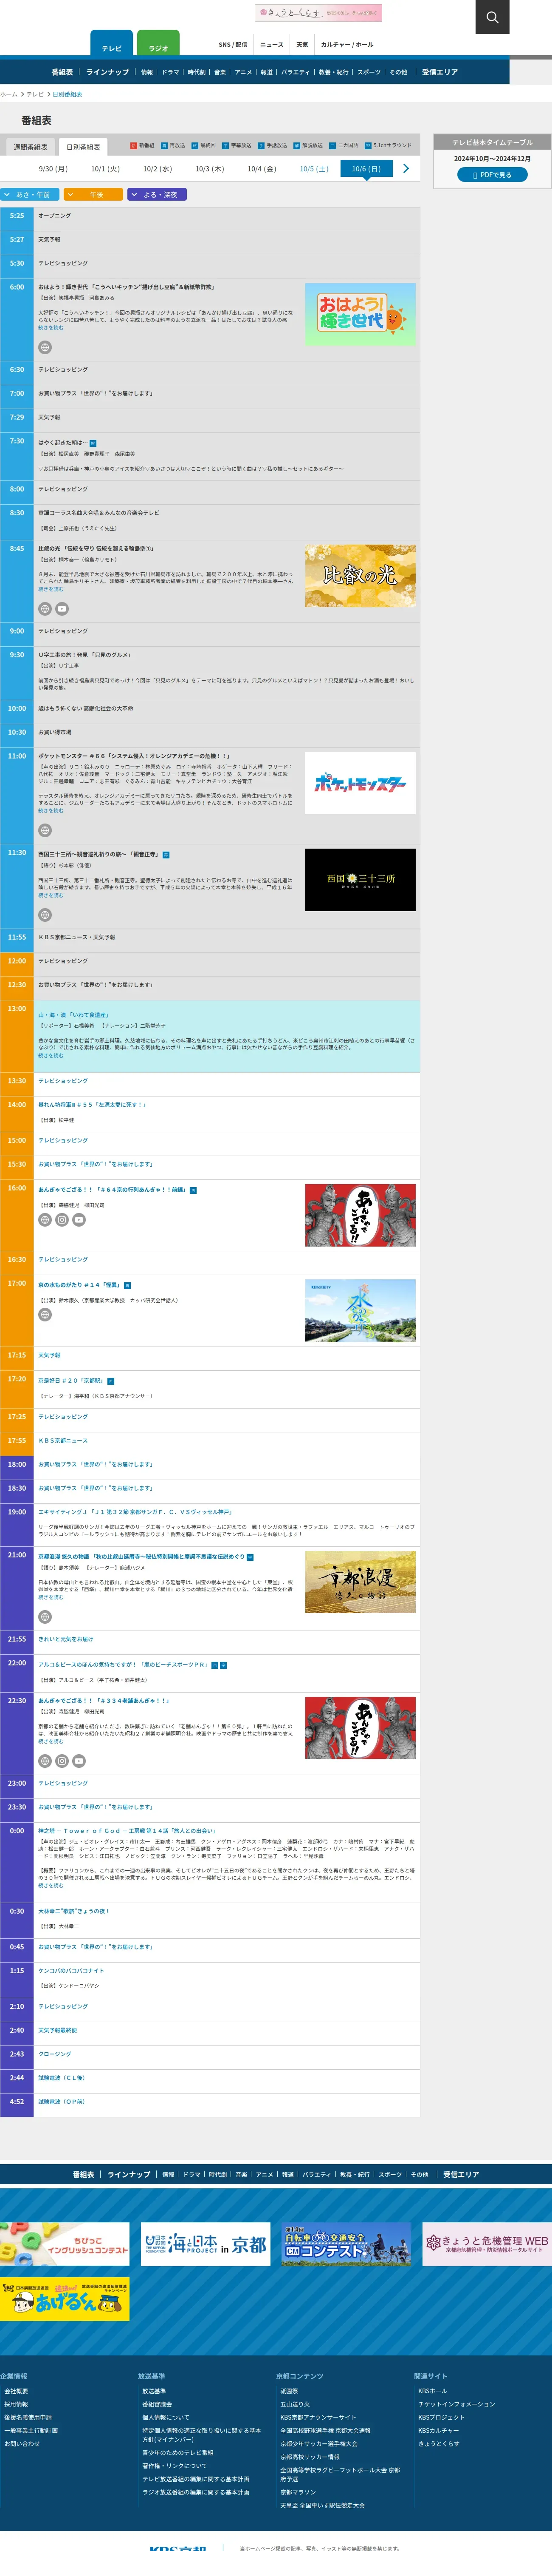Open the ちびっこイングリッシュコンテスト banner
Screen dimensions: 552x2551
[x=64, y=2244]
